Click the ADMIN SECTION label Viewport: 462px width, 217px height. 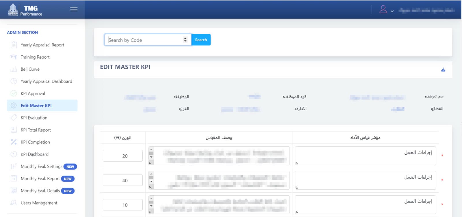click(23, 32)
